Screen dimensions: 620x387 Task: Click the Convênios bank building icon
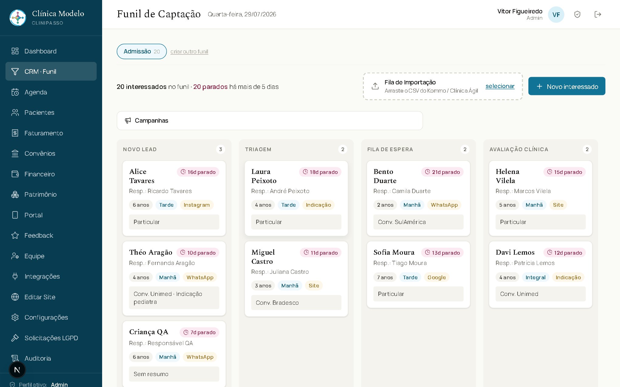tap(15, 153)
